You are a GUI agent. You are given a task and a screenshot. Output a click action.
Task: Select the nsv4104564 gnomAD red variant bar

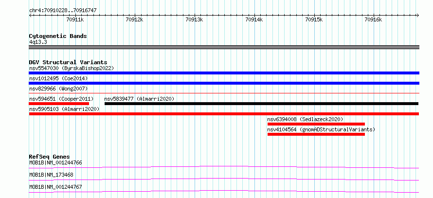point(316,134)
